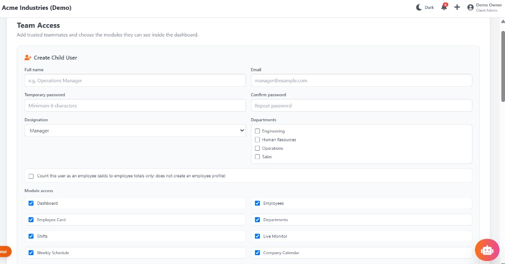Open the Designation Manager dropdown
The height and width of the screenshot is (264, 505).
pyautogui.click(x=135, y=131)
